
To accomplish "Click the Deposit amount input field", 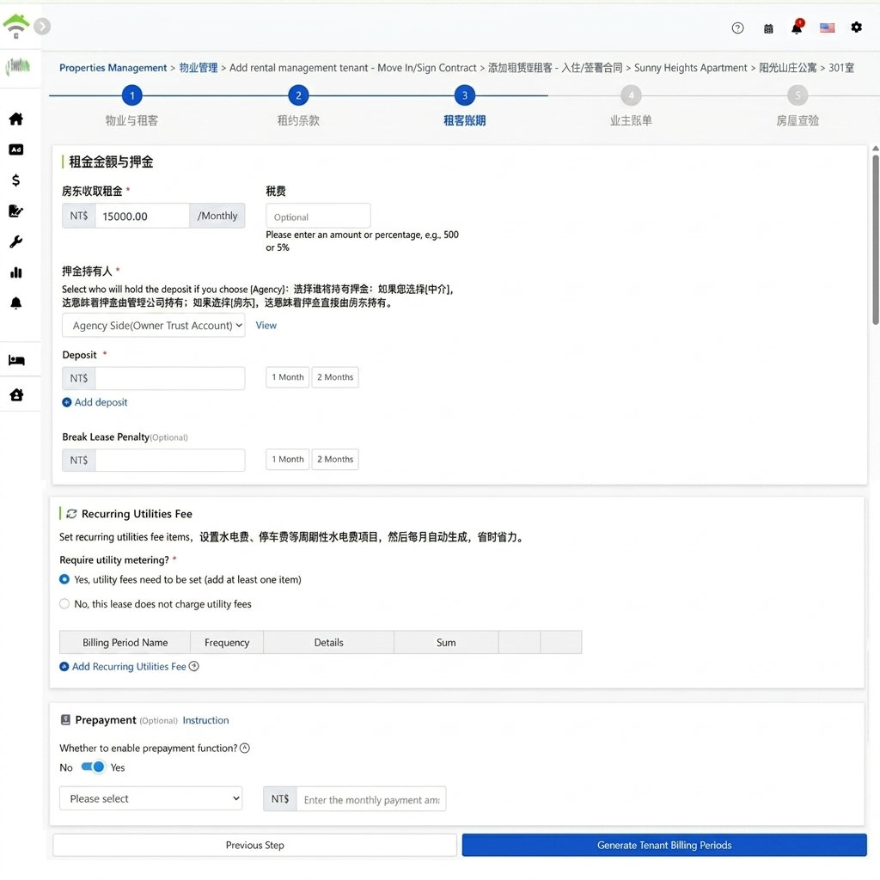I will [x=170, y=378].
